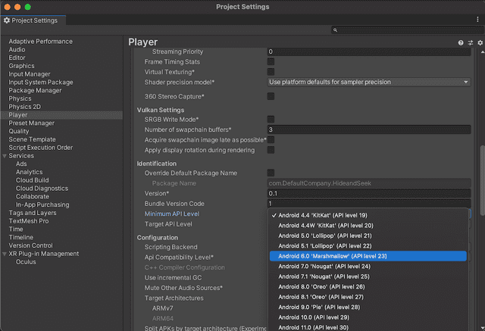Screen dimensions: 485x331
Task: Click the gear icon on Project Settings tab
Action: click(7, 20)
